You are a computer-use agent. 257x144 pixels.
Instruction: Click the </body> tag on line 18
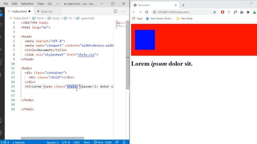coord(27,100)
